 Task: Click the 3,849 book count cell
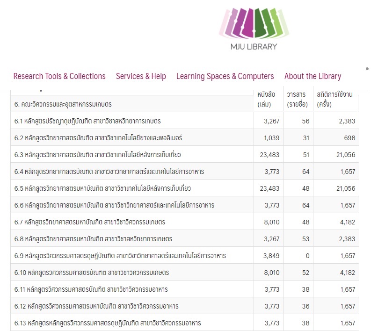271,256
